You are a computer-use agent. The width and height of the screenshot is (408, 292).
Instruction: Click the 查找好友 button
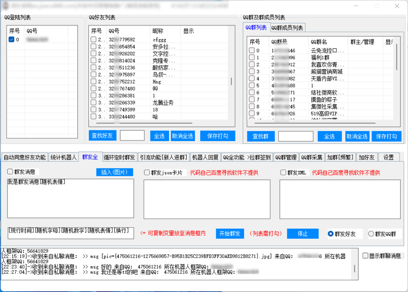tap(102, 136)
